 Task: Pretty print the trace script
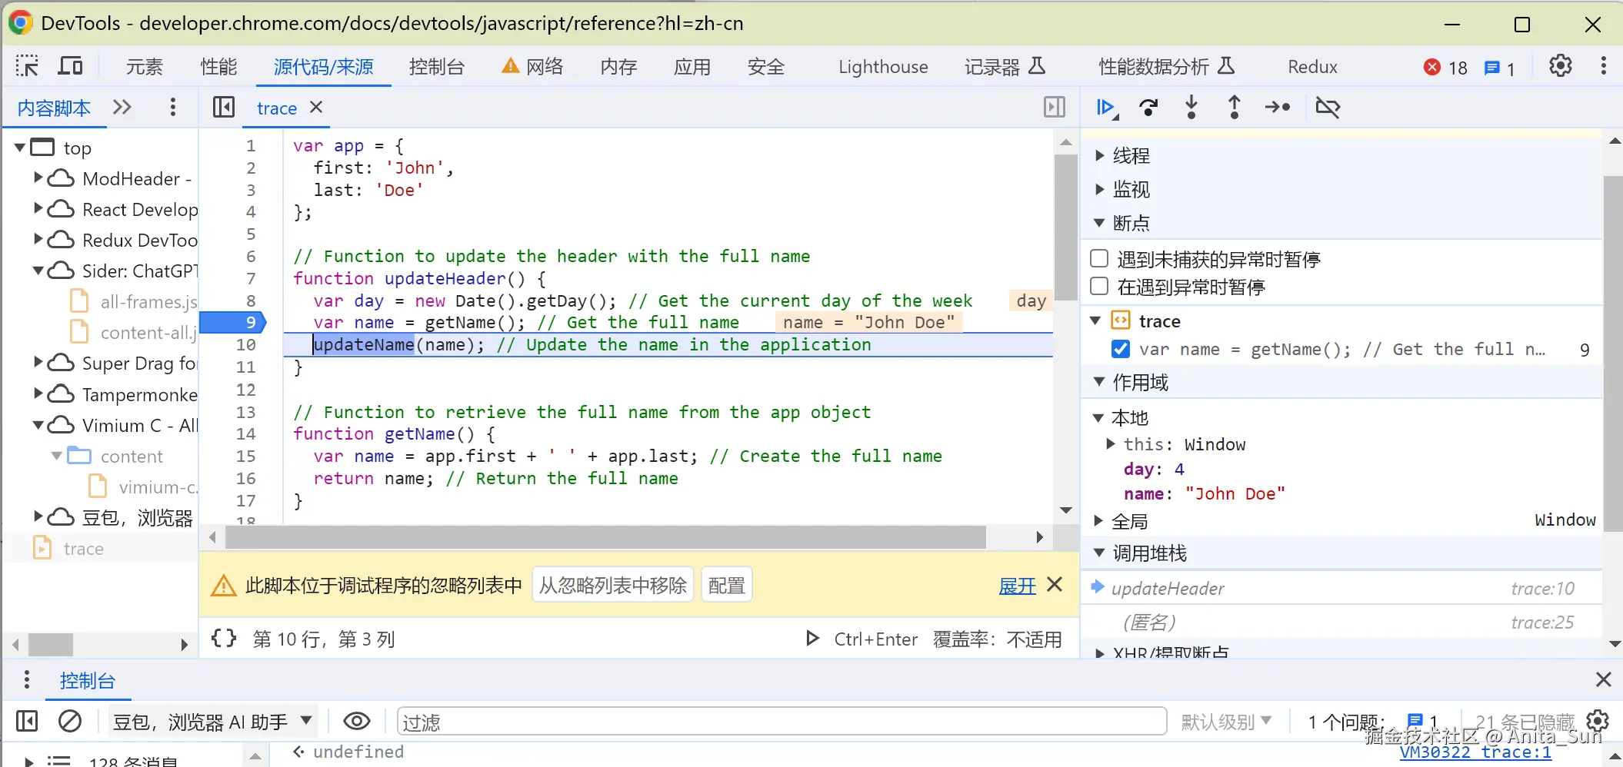(x=224, y=638)
